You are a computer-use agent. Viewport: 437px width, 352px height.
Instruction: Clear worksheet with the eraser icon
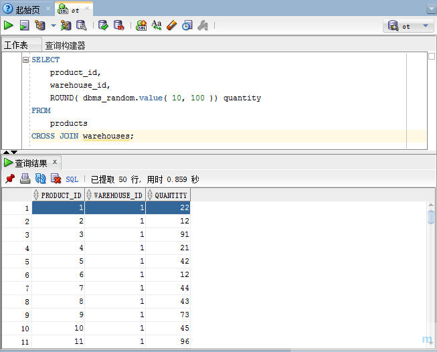[172, 25]
